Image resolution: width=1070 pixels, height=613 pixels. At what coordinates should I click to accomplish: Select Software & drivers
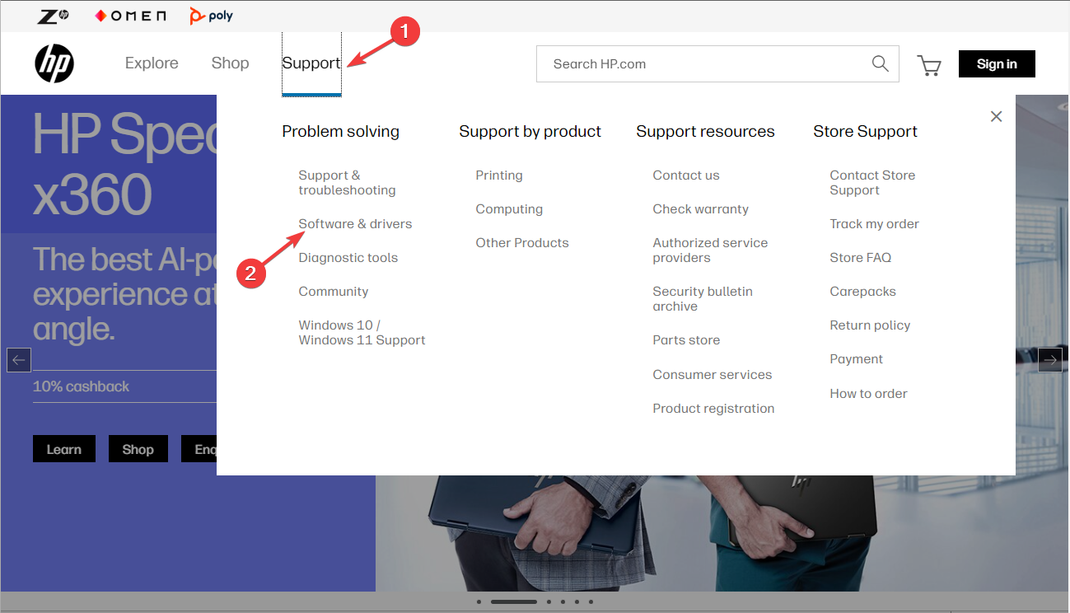pyautogui.click(x=355, y=224)
